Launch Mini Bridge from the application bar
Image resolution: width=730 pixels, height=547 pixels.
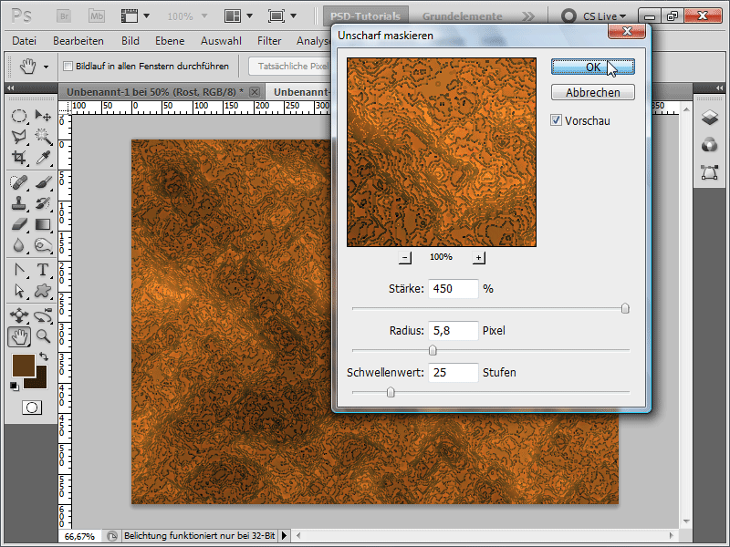pyautogui.click(x=97, y=16)
